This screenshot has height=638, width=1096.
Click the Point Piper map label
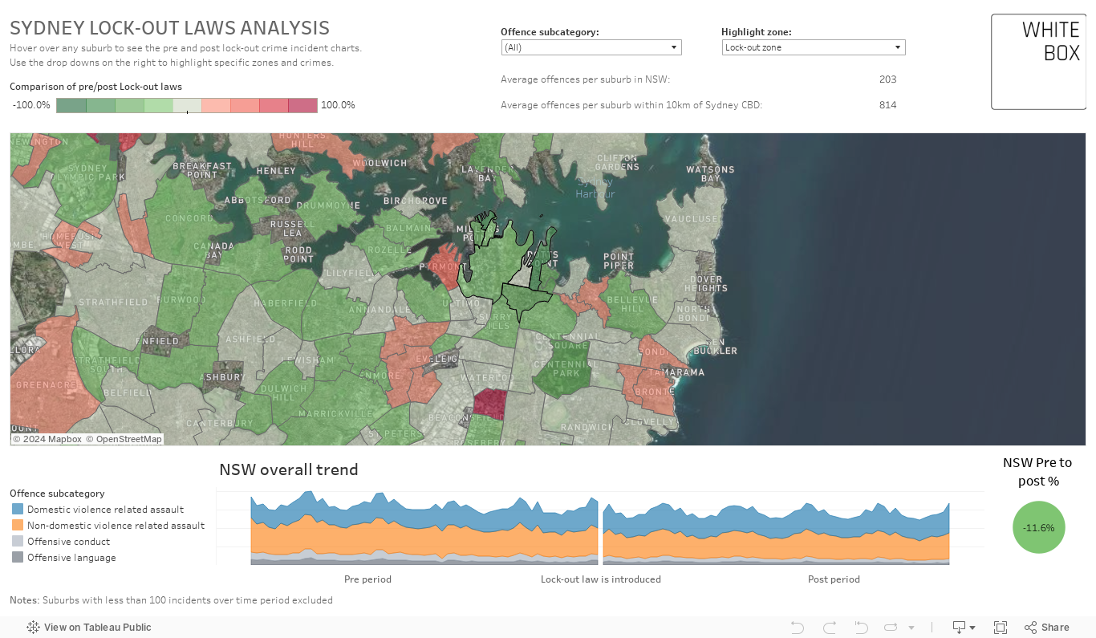619,262
